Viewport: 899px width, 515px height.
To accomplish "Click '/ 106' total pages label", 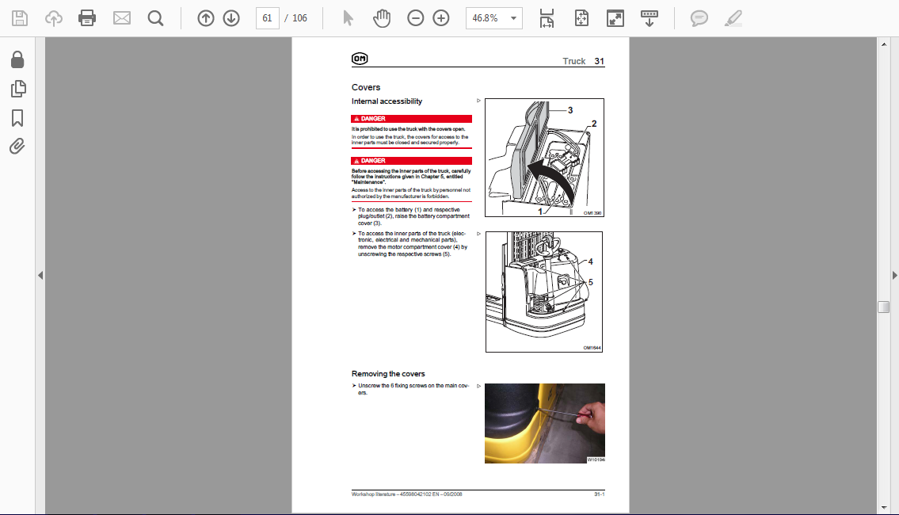I will click(296, 18).
